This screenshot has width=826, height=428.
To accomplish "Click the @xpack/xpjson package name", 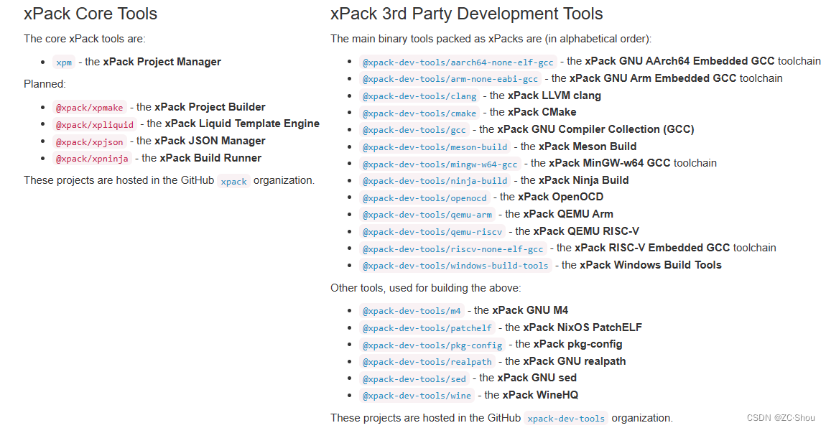I will click(x=90, y=141).
